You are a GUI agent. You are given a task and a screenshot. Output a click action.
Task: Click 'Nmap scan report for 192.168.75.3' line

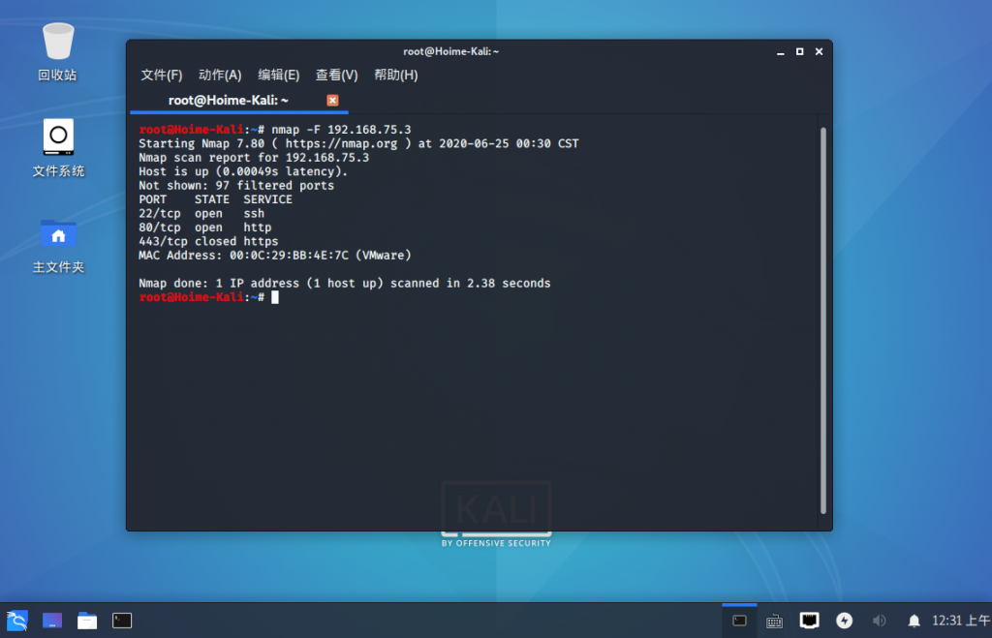pos(254,158)
